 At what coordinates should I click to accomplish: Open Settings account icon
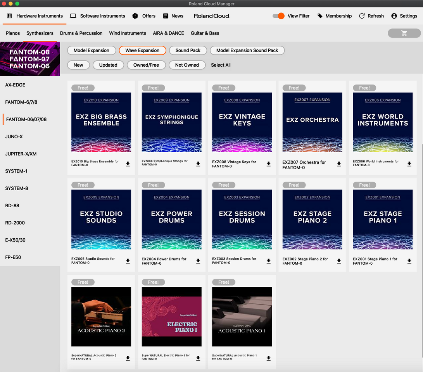pyautogui.click(x=394, y=16)
